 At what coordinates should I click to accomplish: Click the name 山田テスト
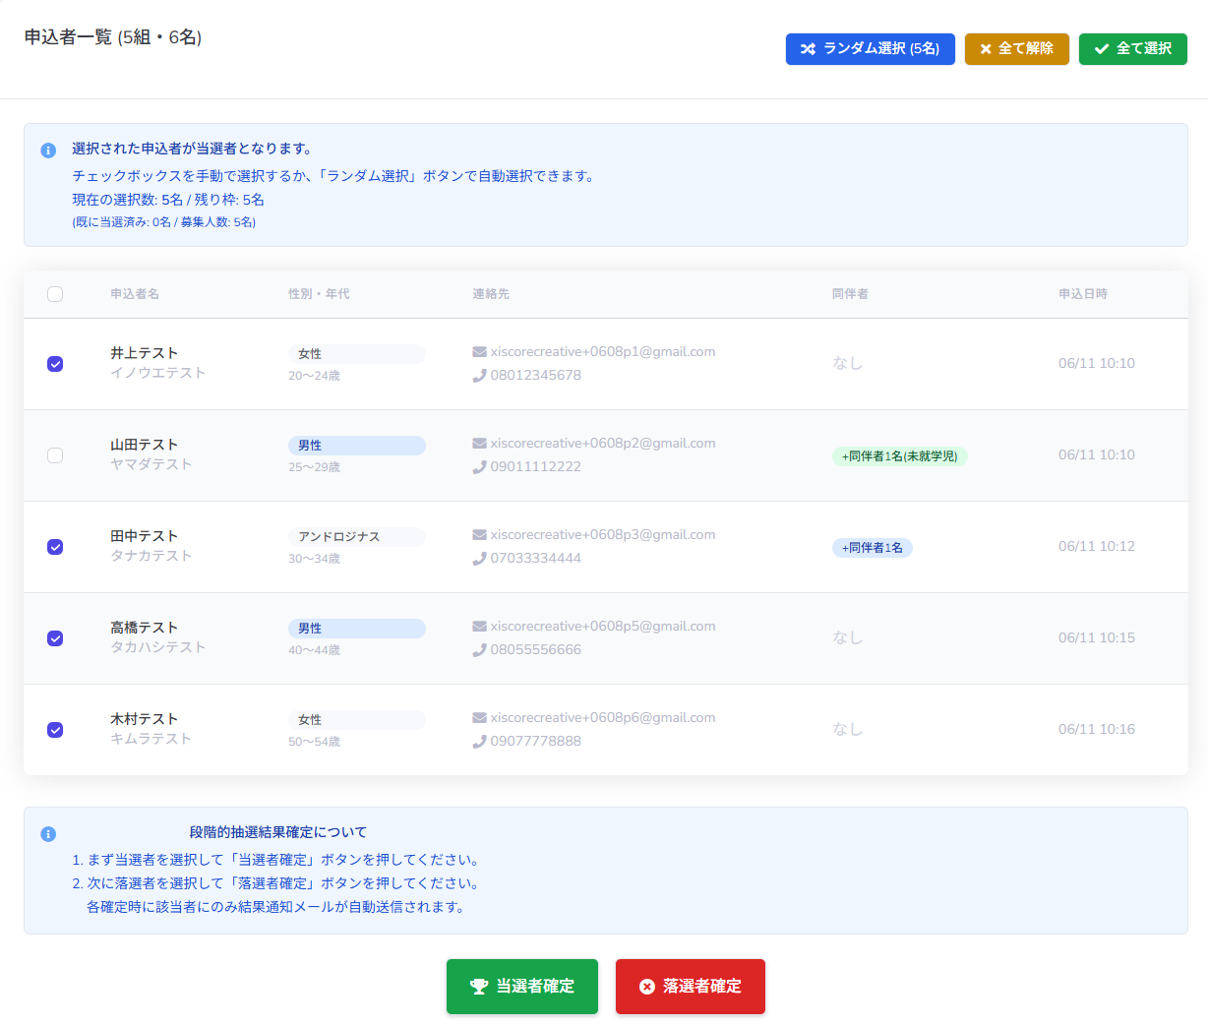tap(145, 445)
